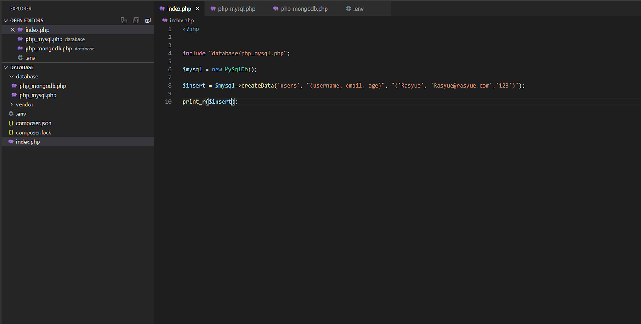Screen dimensions: 641x324
Task: Collapse the DATABASE workspace section
Action: coord(6,67)
